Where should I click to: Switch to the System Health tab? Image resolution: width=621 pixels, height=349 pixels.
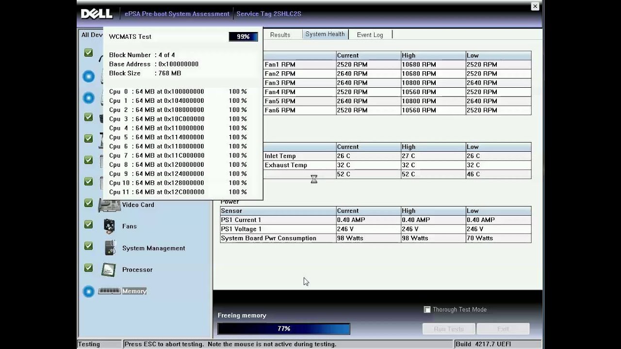[325, 34]
